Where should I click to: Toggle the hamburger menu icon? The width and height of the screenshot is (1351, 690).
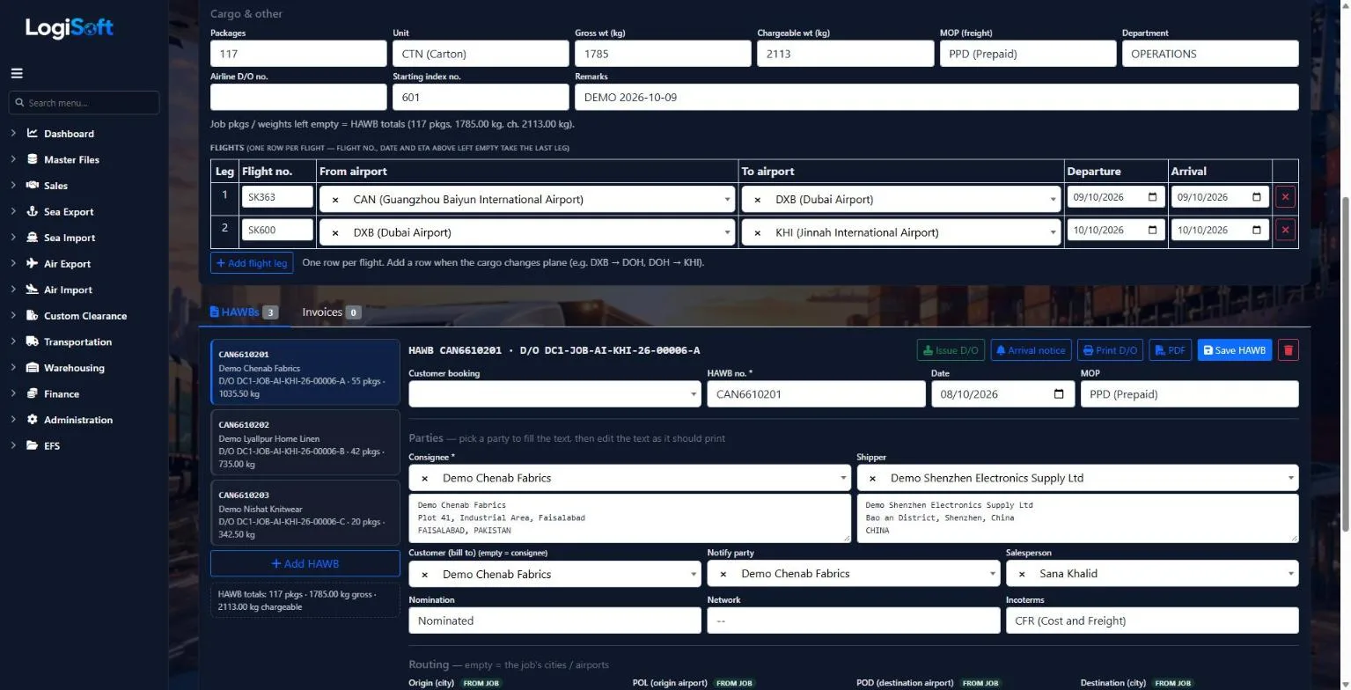click(x=17, y=73)
